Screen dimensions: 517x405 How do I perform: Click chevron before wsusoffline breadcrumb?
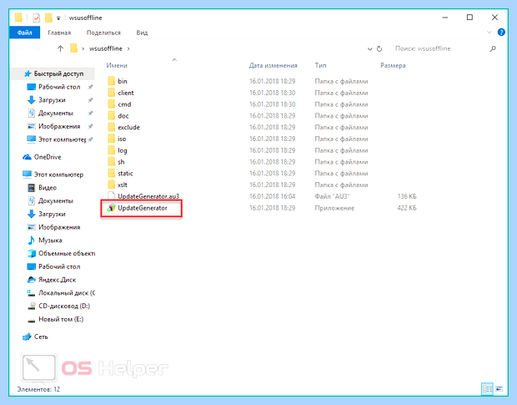pos(83,48)
